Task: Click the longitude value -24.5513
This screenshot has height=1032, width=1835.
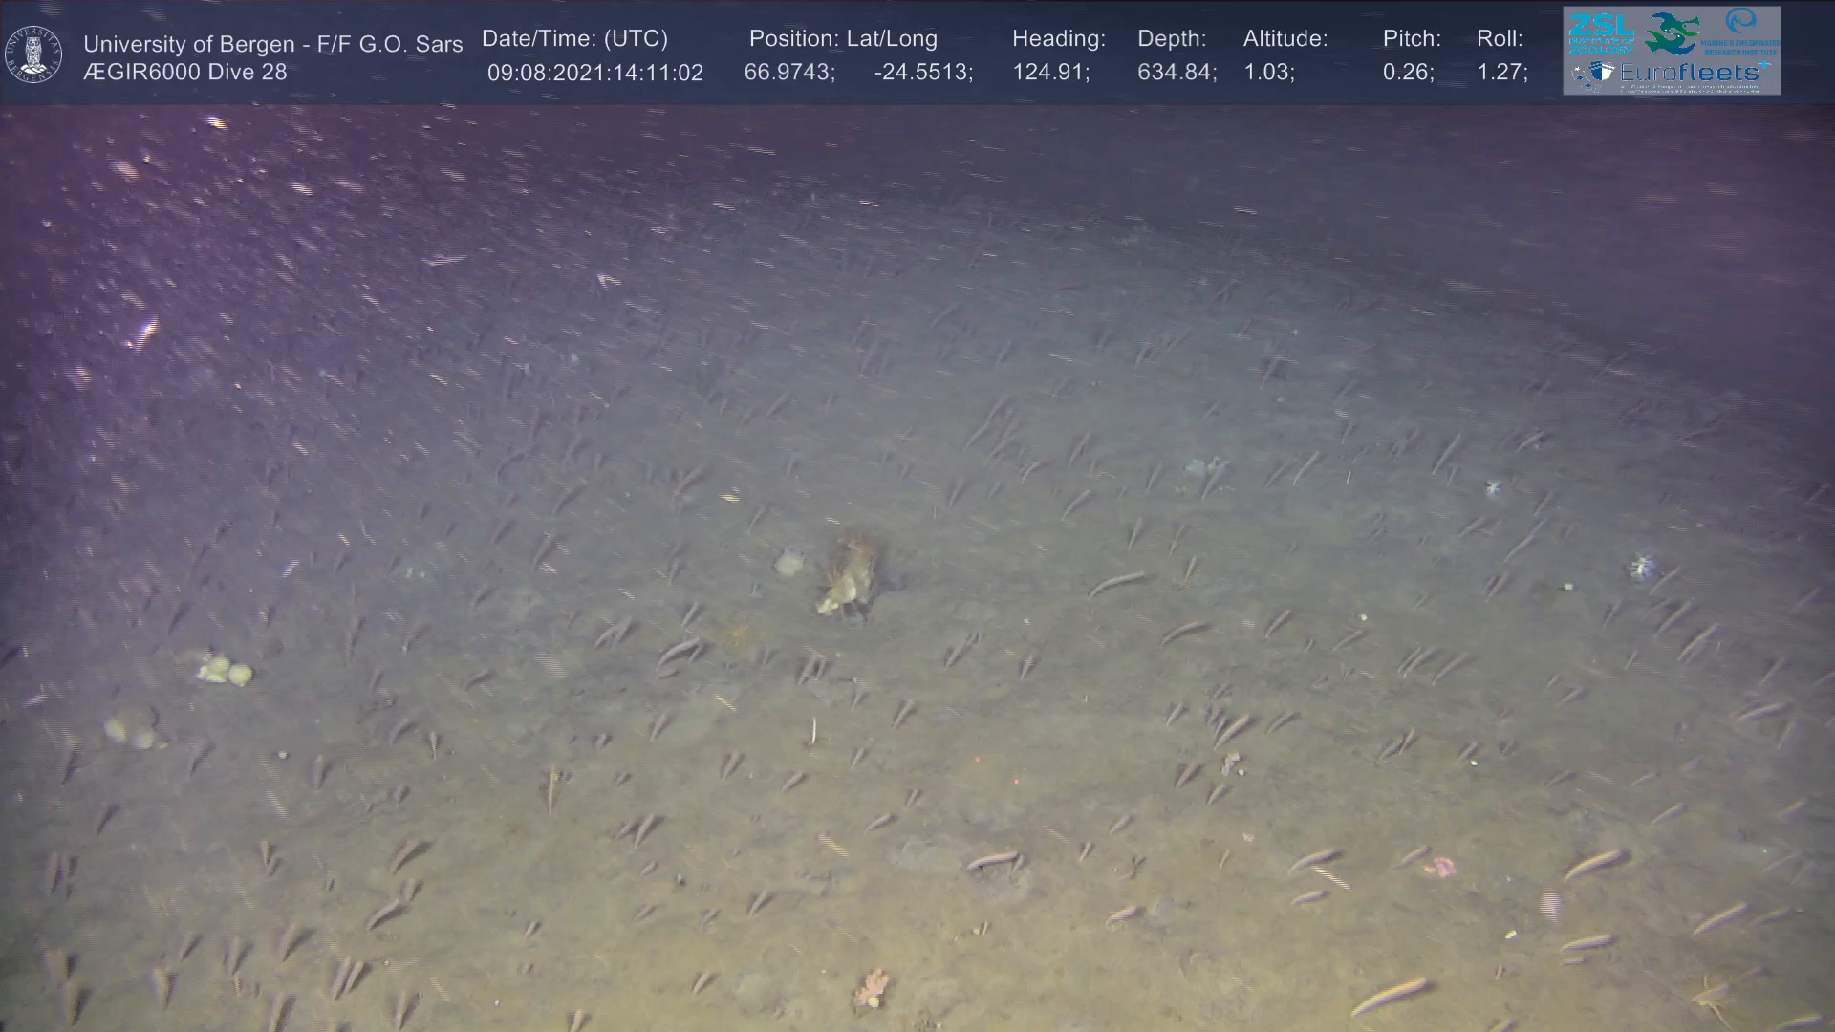Action: coord(922,73)
